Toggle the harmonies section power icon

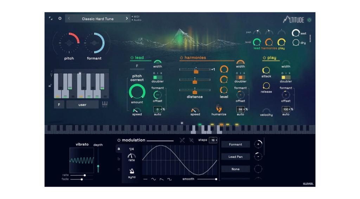[181, 58]
